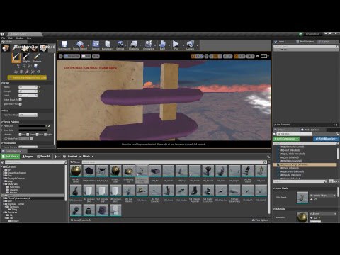
Task: Click the Import button in Content Browser
Action: coord(28,157)
